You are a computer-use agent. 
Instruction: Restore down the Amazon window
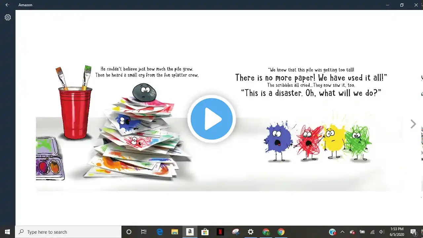point(402,5)
